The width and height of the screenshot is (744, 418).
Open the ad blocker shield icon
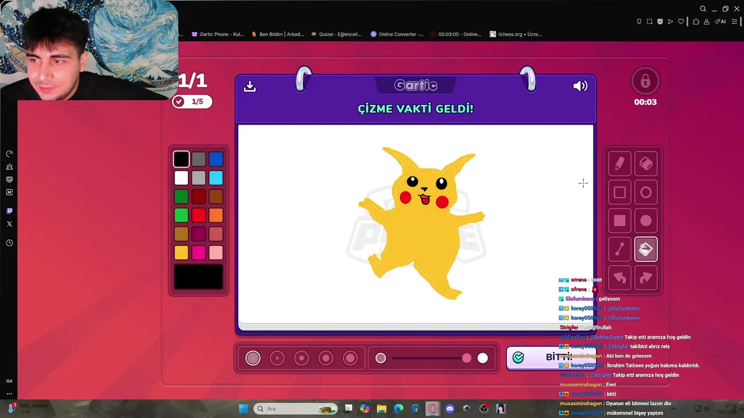660,21
